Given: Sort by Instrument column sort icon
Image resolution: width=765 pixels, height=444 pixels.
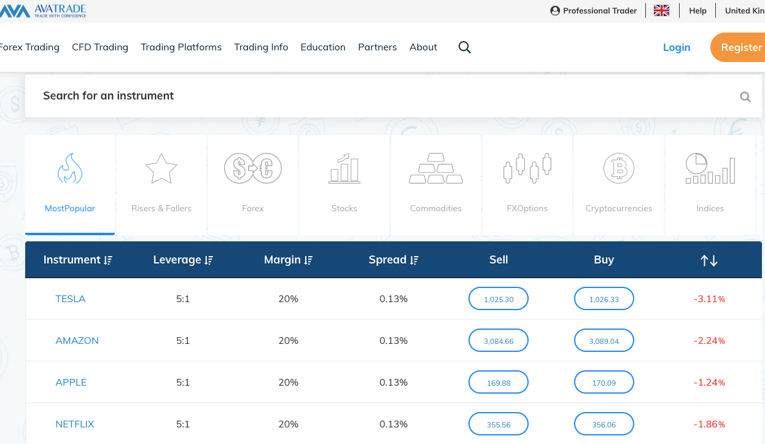Looking at the screenshot, I should (108, 260).
